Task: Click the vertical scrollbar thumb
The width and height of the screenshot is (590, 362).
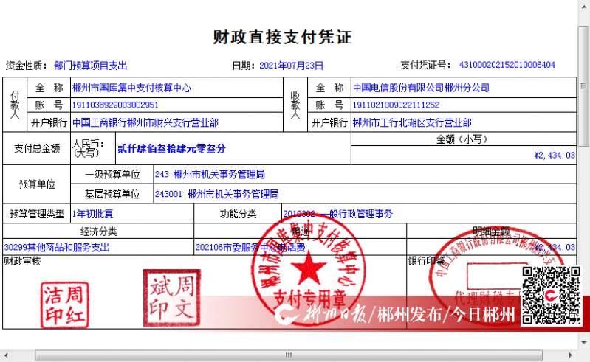Action: pos(583,86)
